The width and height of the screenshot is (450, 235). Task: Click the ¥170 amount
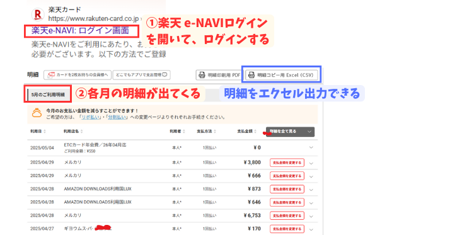pos(254,229)
